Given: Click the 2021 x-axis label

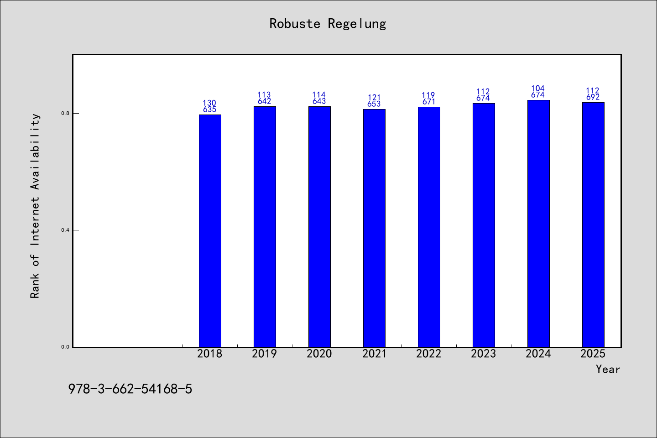Looking at the screenshot, I should pyautogui.click(x=374, y=354).
